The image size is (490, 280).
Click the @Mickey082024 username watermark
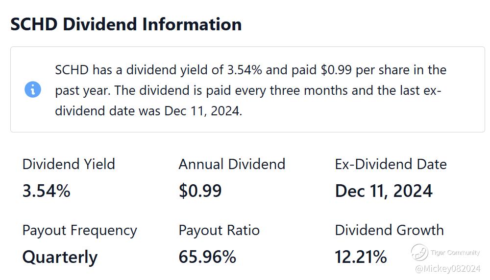pos(447,269)
